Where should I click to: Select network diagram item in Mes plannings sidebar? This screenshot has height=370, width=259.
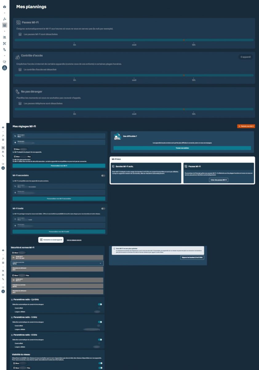(x=5, y=19)
